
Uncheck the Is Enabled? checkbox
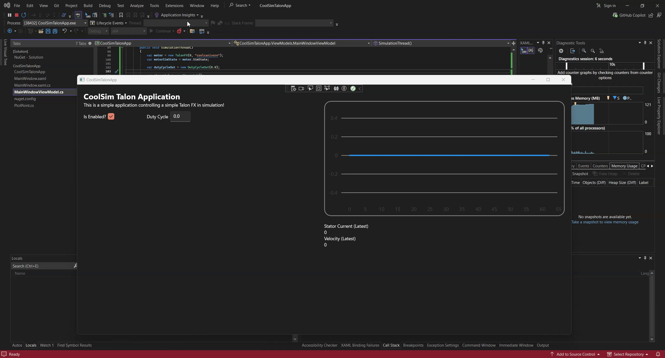point(111,116)
